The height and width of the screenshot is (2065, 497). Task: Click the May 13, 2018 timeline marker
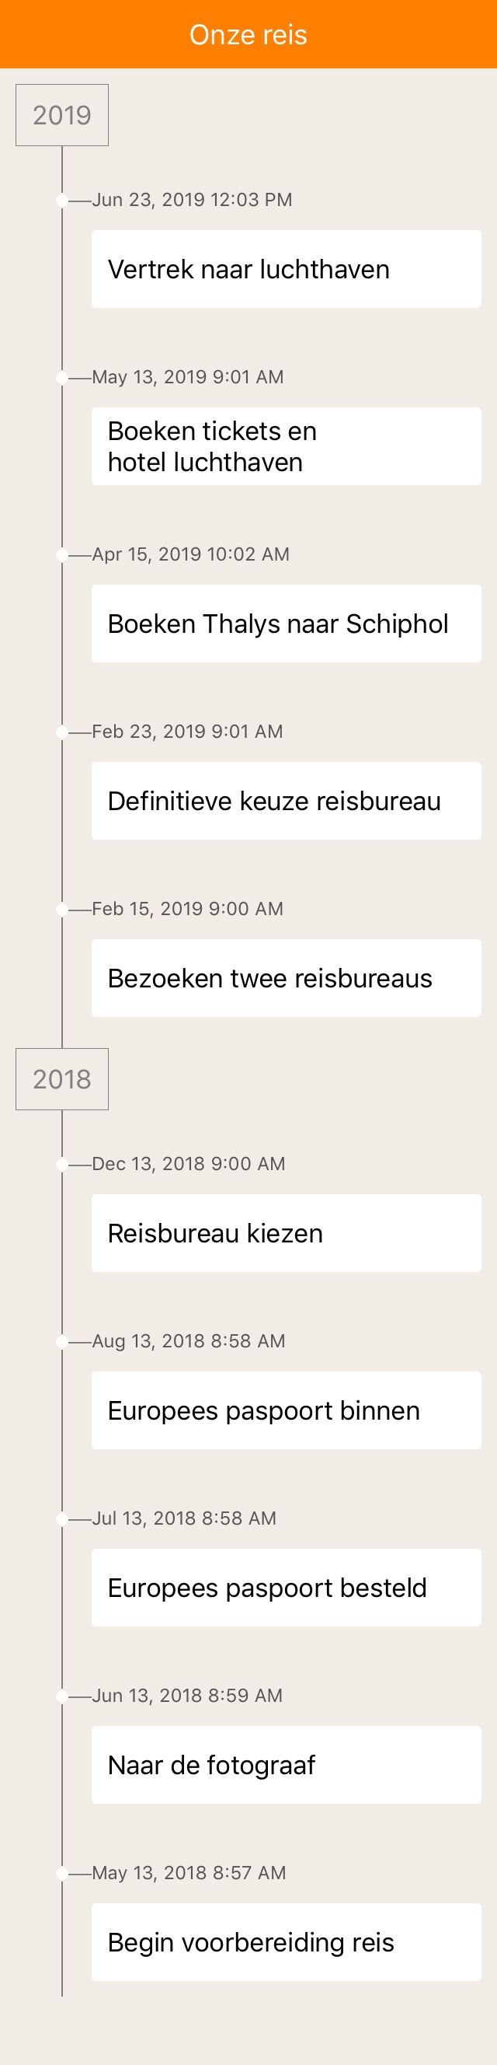pyautogui.click(x=61, y=1873)
